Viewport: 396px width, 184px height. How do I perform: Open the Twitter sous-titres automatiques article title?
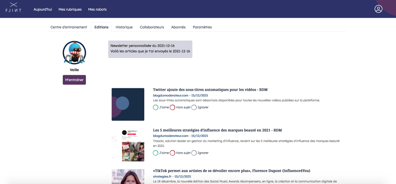coord(210,90)
